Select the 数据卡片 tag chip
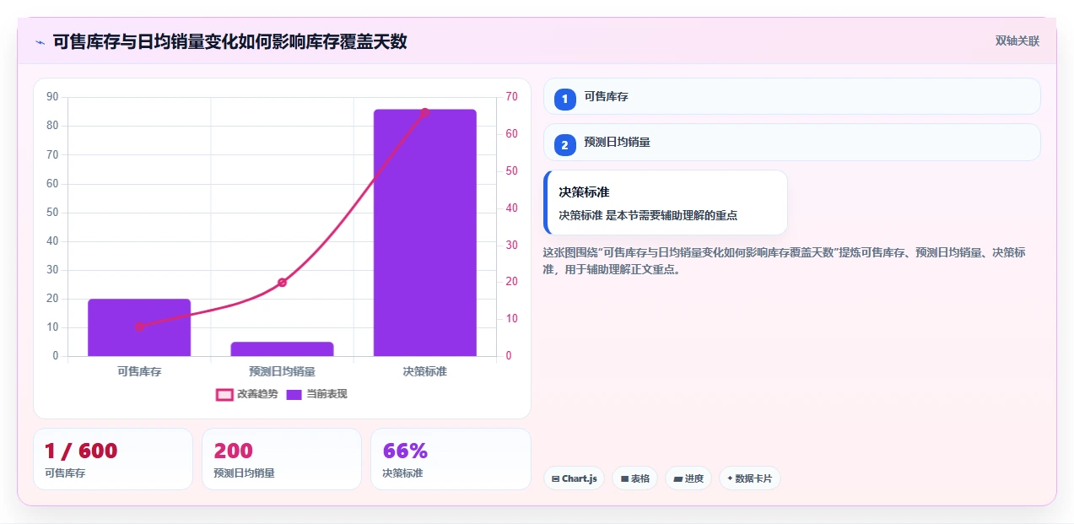1074x524 pixels. 750,478
